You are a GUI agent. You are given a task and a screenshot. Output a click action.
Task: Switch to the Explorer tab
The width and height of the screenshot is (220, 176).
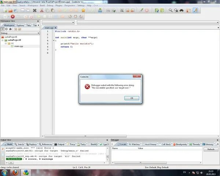point(20,25)
